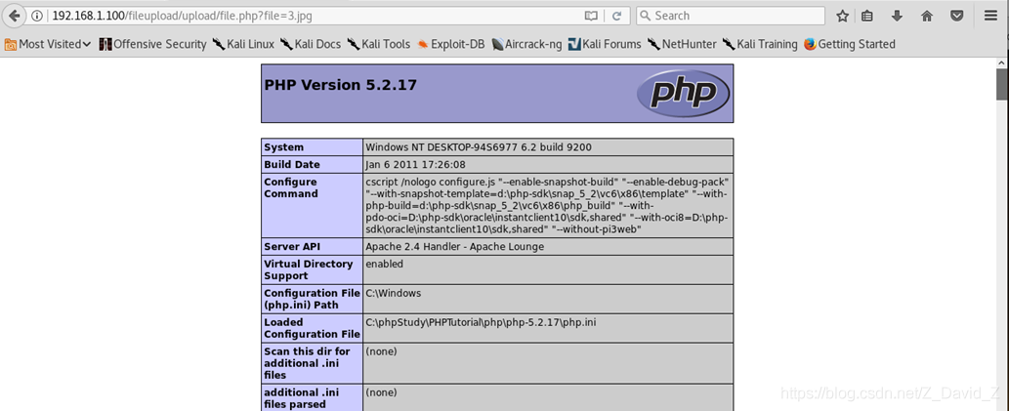Screen dimensions: 1009x411
Task: Open the Kali Tools bookmark
Action: point(378,44)
